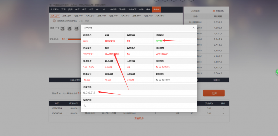
Task: Switch to the 定位胆 tab
Action: tap(112, 10)
